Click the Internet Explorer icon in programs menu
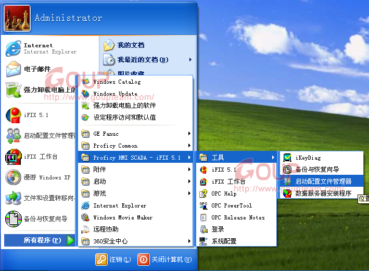 [x=85, y=205]
